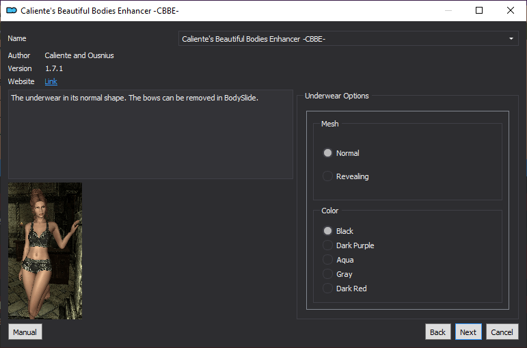Close the CBBE installer window
527x348 pixels.
point(510,10)
